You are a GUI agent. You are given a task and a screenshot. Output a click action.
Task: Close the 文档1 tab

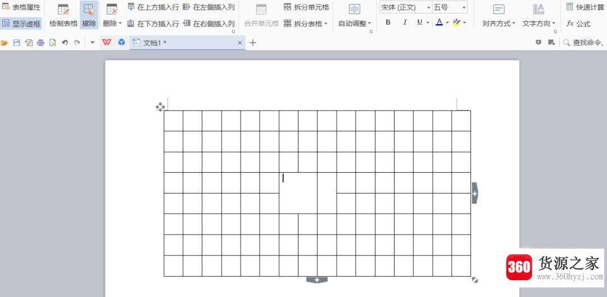(x=240, y=43)
